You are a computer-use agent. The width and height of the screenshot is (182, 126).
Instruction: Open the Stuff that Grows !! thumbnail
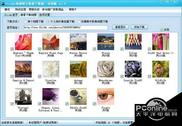click(161, 42)
